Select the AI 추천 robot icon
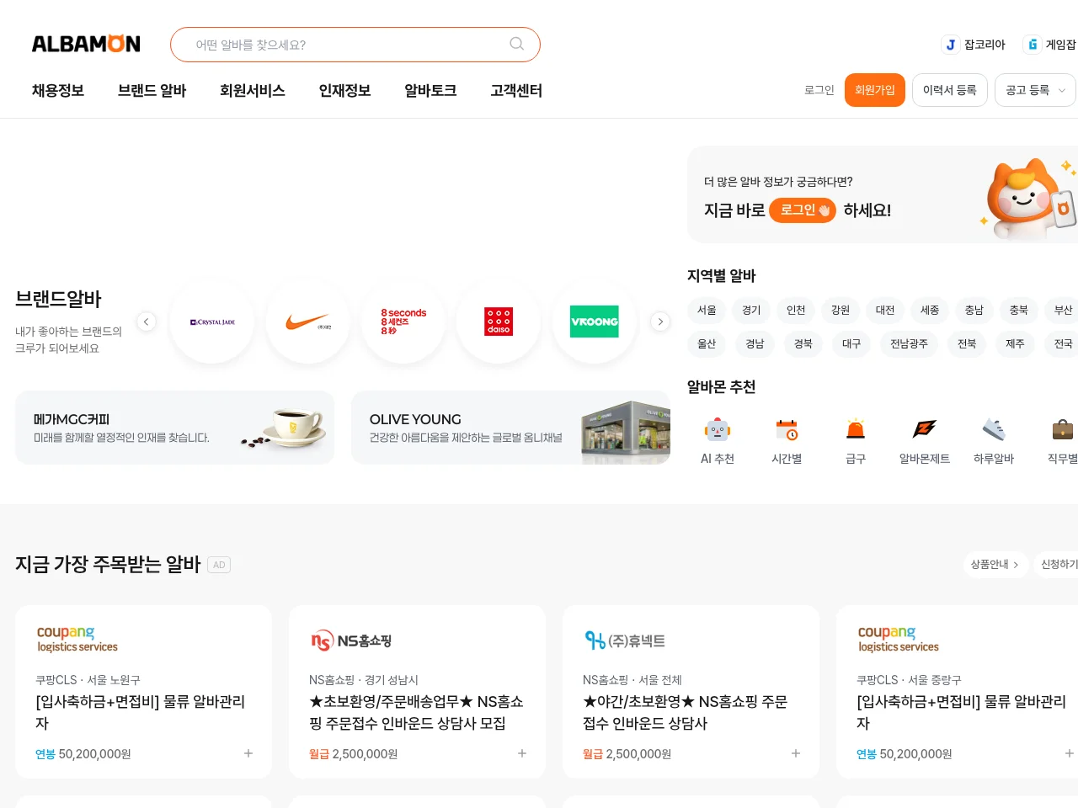This screenshot has width=1078, height=808. coord(718,430)
